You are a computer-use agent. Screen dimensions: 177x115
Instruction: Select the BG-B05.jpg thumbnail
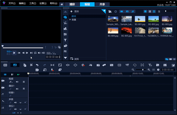coord(126,31)
